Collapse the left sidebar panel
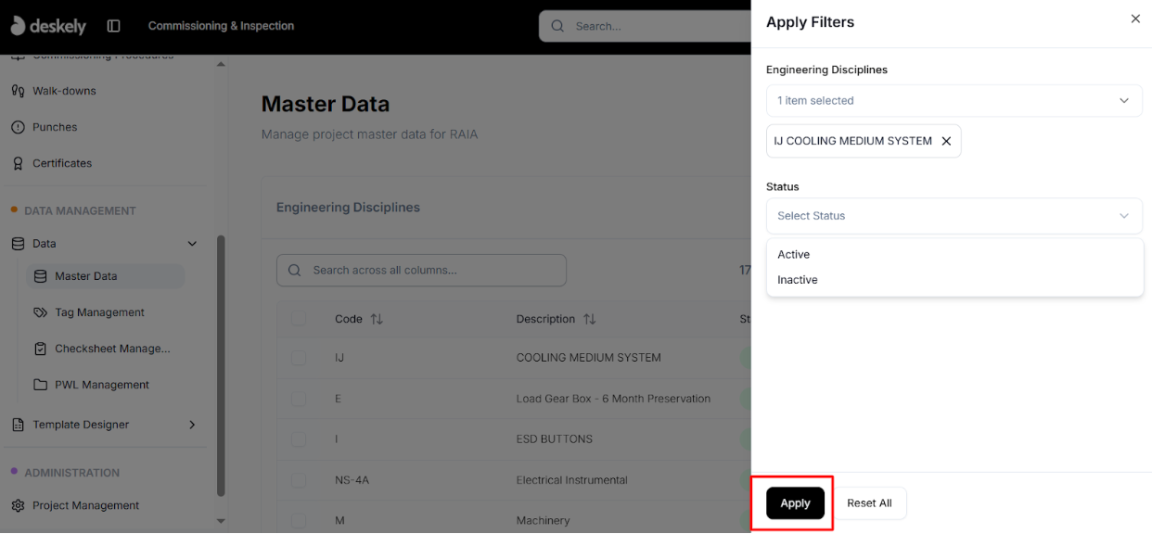 tap(112, 25)
